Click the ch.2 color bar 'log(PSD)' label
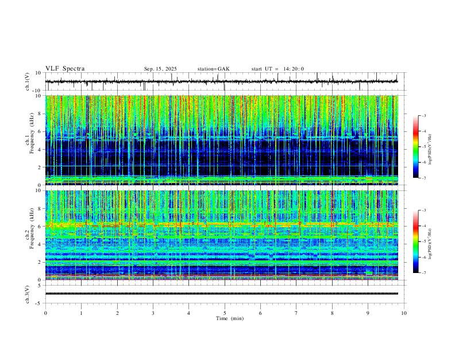Image resolution: width=455 pixels, height=351 pixels. pyautogui.click(x=430, y=244)
